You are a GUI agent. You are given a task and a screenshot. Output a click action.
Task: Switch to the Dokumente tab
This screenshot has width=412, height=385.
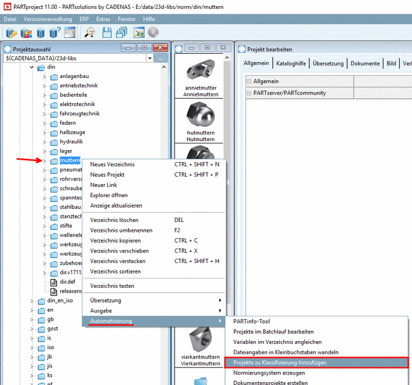365,63
